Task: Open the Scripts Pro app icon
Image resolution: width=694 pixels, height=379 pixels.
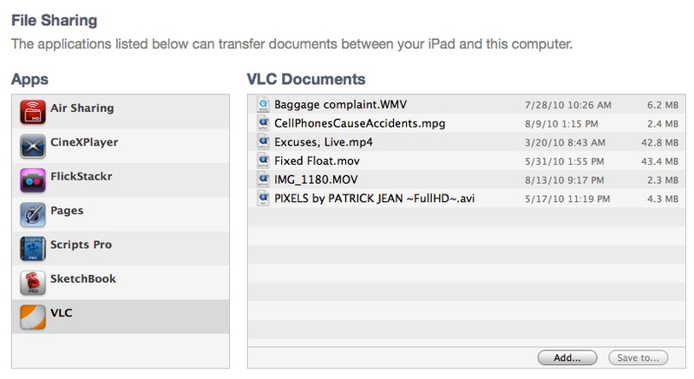Action: [x=33, y=248]
